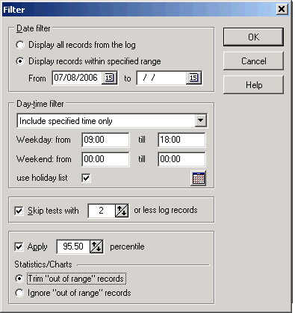Screen dimensions: 295x313
Task: Click the percentile spinner arrows
Action: (x=96, y=247)
